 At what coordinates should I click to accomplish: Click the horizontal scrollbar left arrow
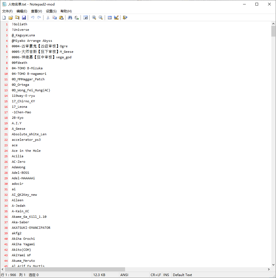coord(2,269)
